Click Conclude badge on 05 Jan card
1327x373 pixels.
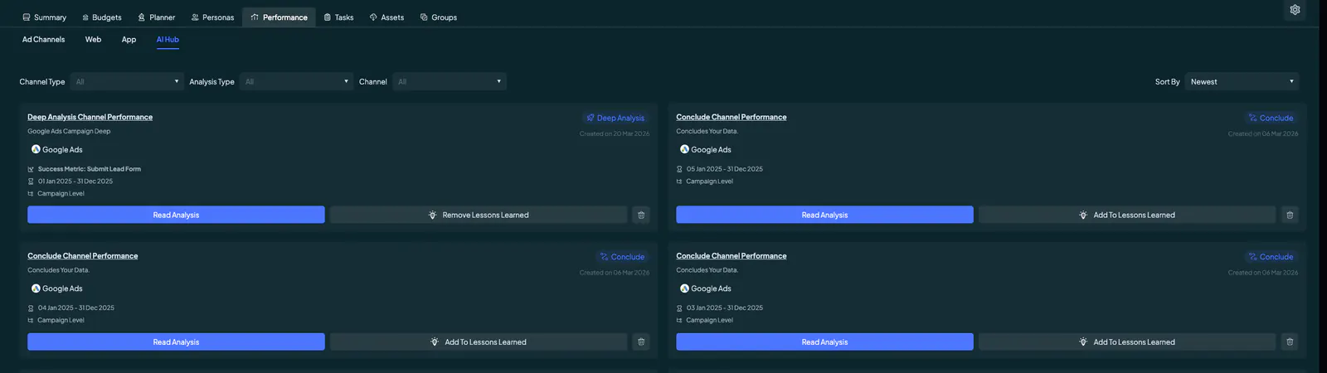pyautogui.click(x=1271, y=118)
